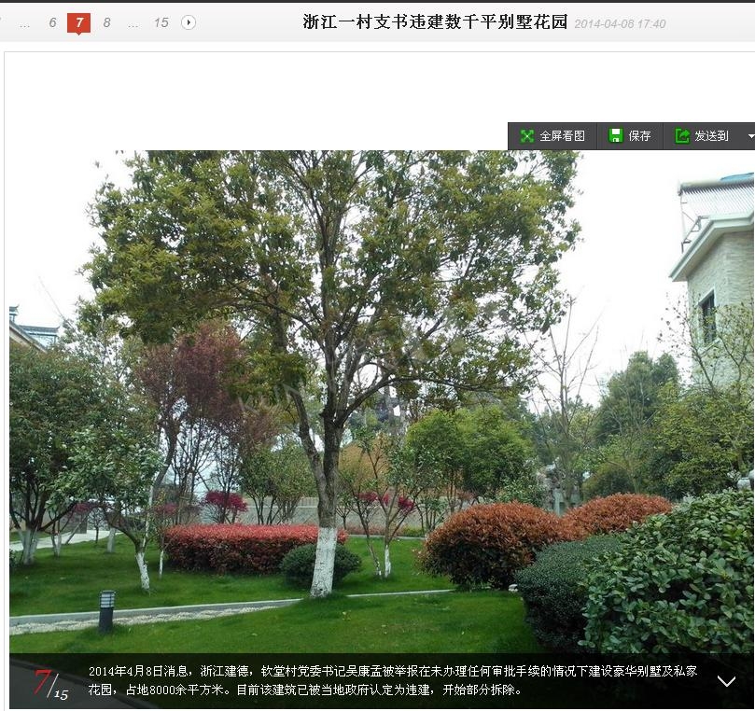Click the next-page arrow circle icon
755x711 pixels.
click(x=189, y=22)
